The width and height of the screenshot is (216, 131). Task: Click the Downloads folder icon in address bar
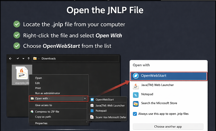[x=35, y=59]
